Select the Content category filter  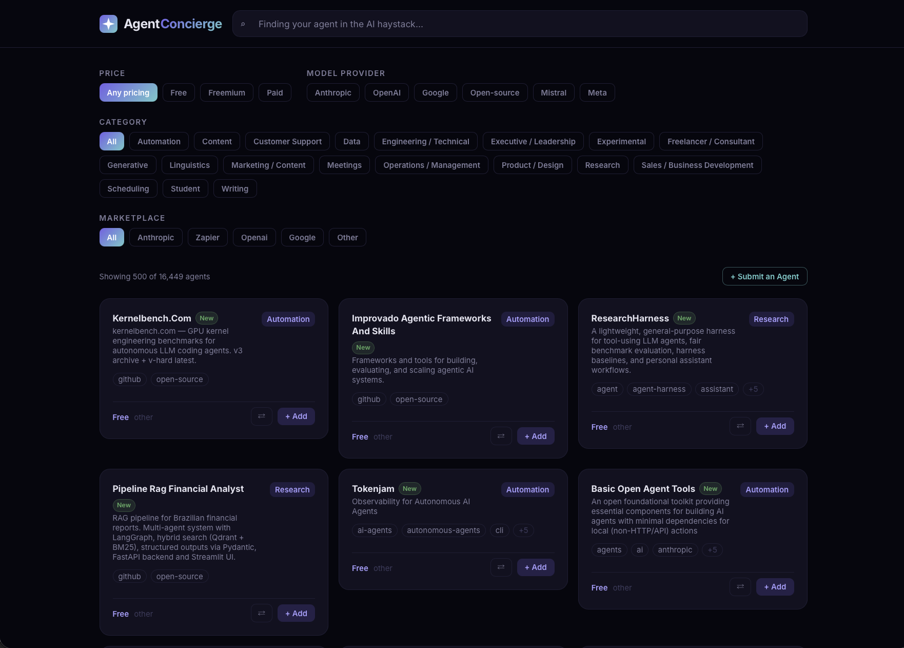(x=217, y=141)
